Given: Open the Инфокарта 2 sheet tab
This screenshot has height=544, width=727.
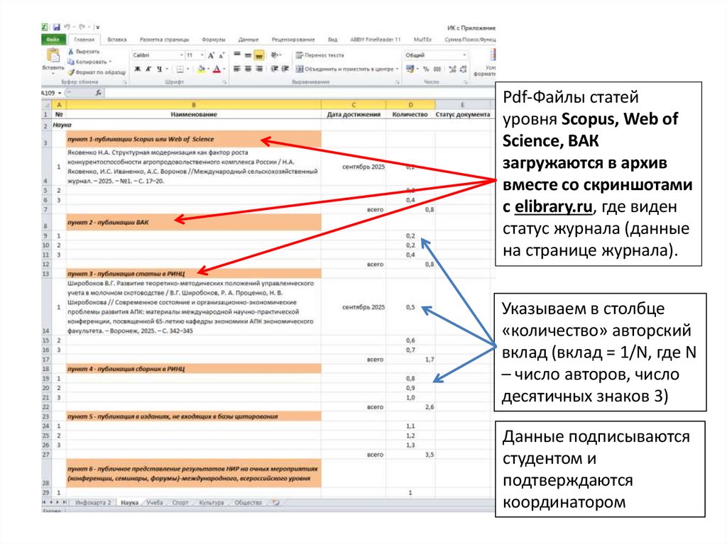Looking at the screenshot, I should tap(93, 503).
